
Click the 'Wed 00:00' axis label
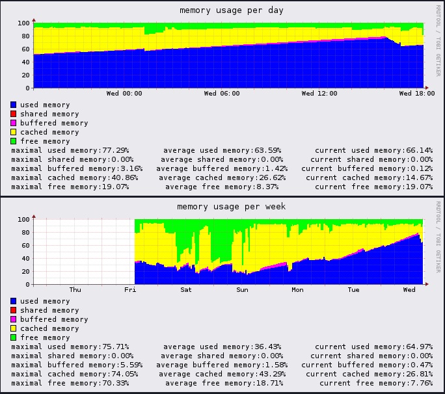124,94
